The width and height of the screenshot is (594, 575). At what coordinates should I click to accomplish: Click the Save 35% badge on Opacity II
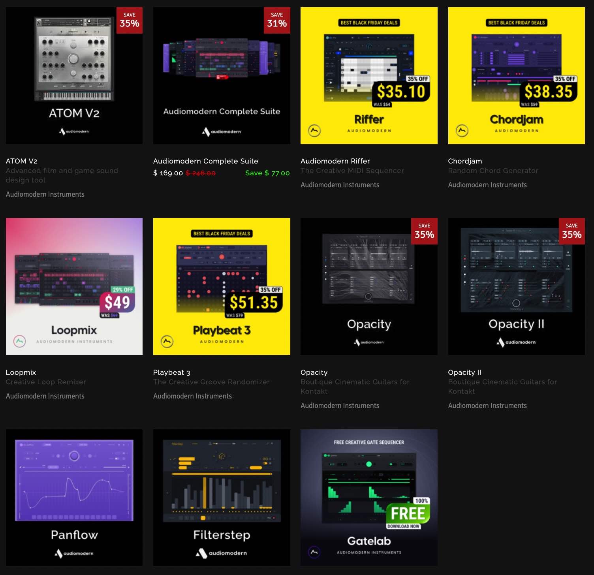tap(571, 231)
